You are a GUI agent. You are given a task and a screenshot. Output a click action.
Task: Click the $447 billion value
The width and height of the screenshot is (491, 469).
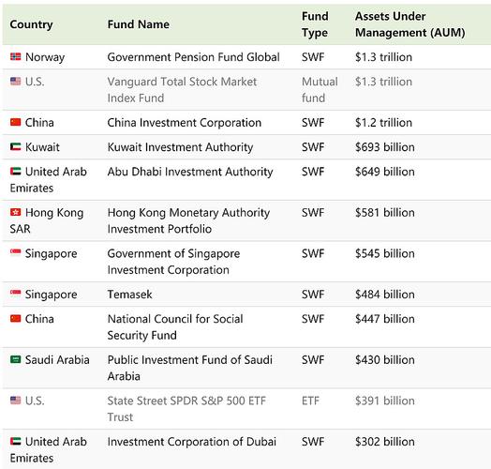(385, 319)
